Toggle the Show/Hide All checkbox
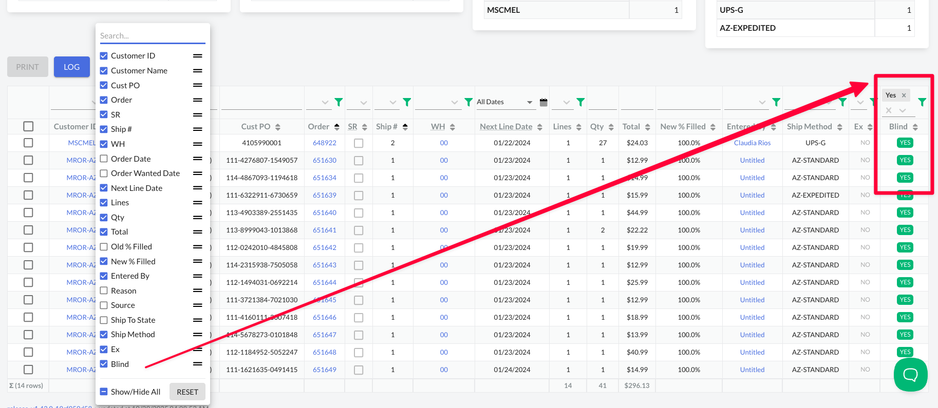Screen dimensions: 938x408 click(x=104, y=392)
